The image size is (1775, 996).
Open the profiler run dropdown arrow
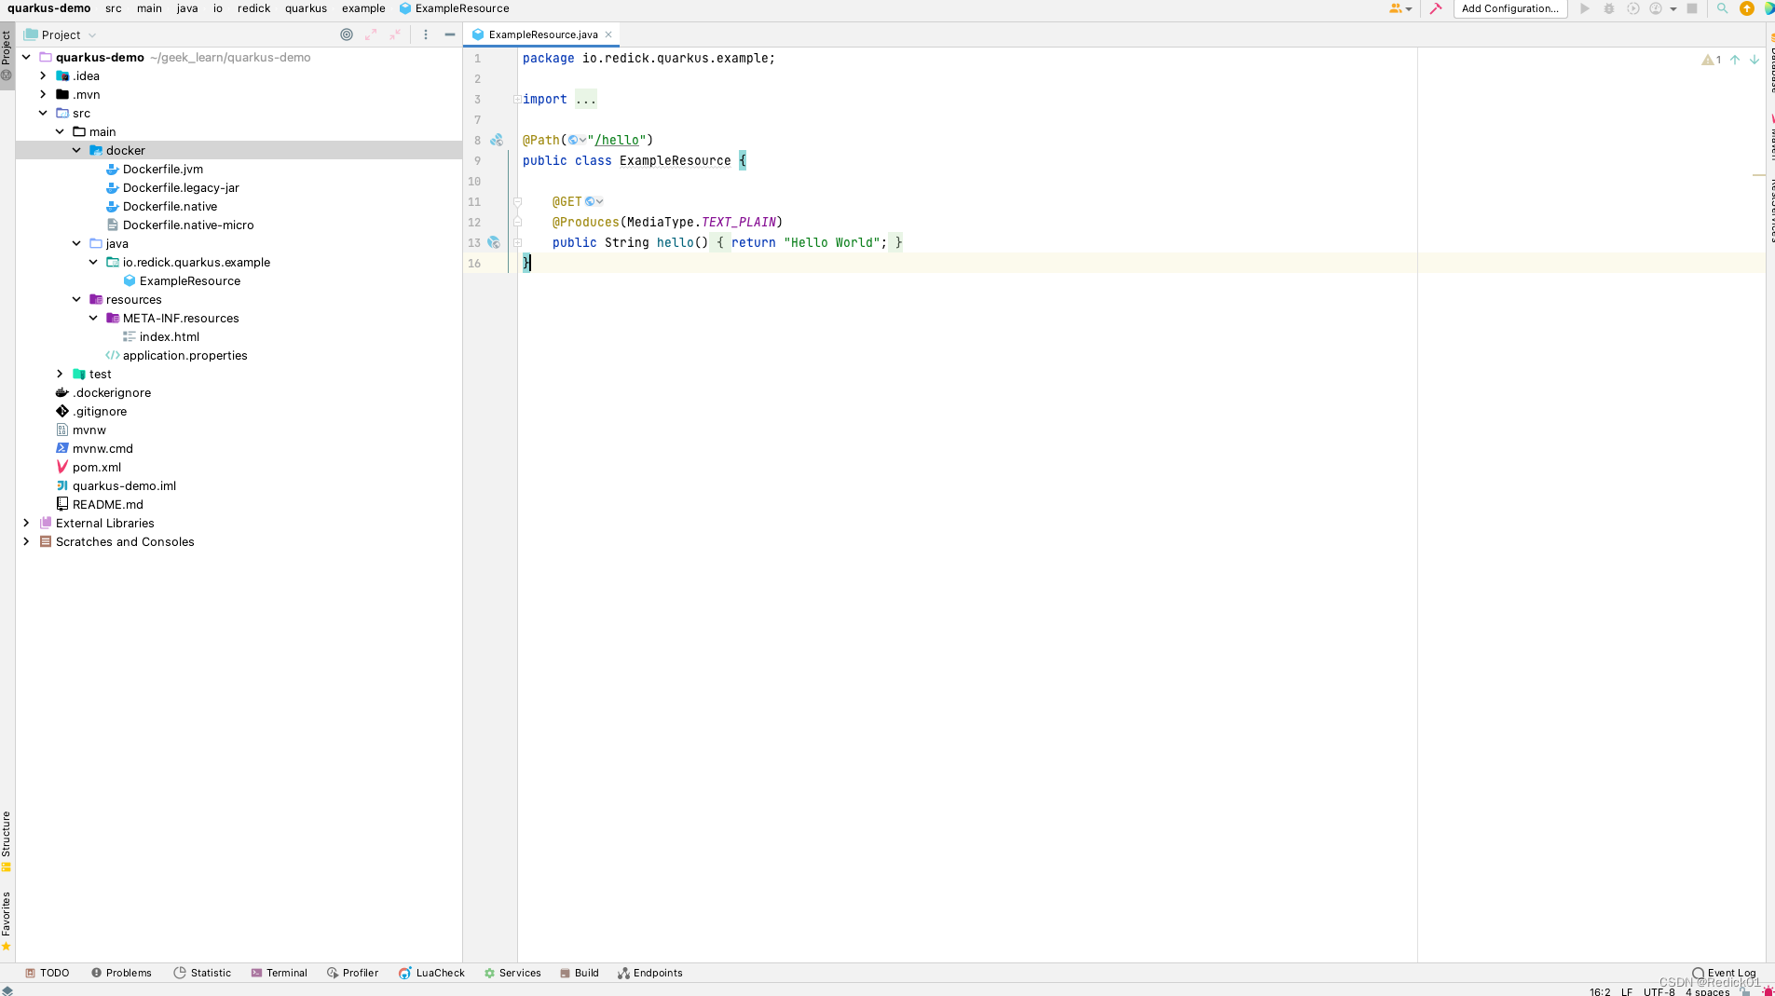click(x=1673, y=8)
